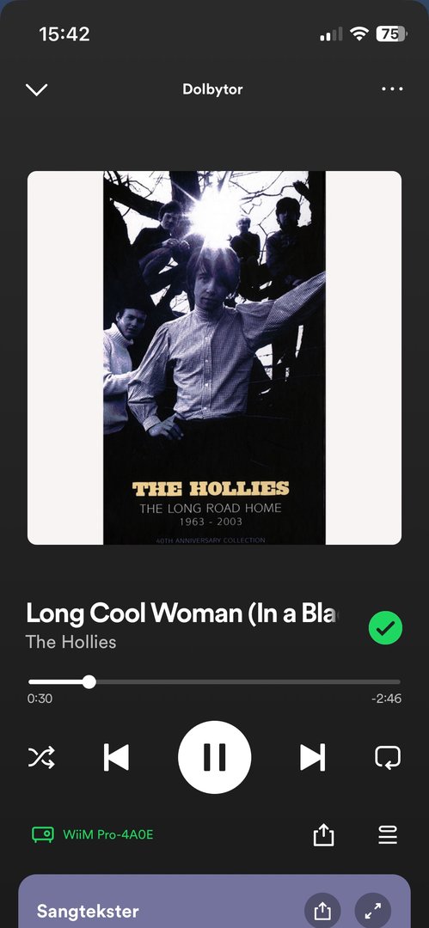This screenshot has width=429, height=928.
Task: Open The Hollies artist page
Action: coord(71,642)
